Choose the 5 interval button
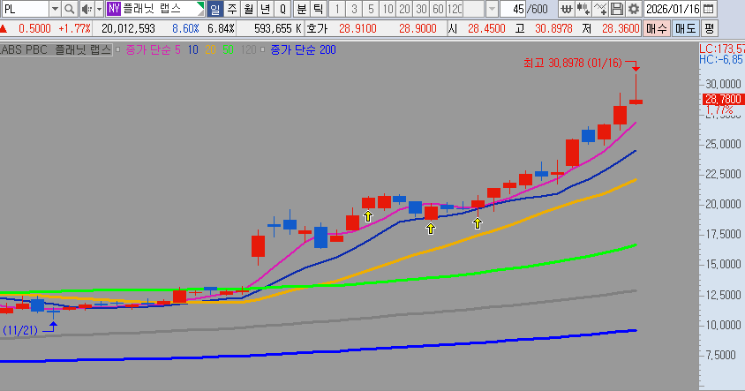The image size is (745, 391). tap(371, 9)
